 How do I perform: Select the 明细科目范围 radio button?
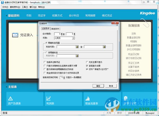click(46, 43)
